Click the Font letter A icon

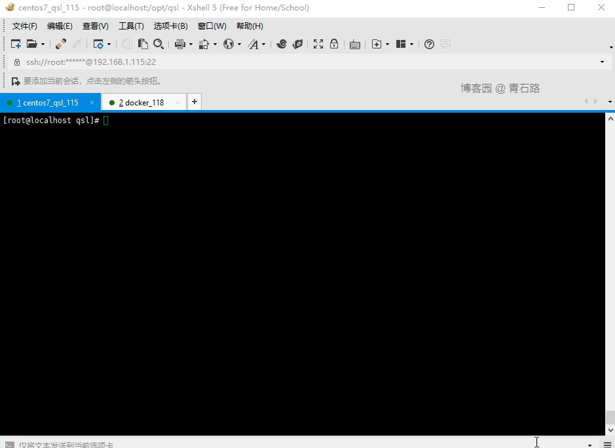pyautogui.click(x=253, y=44)
